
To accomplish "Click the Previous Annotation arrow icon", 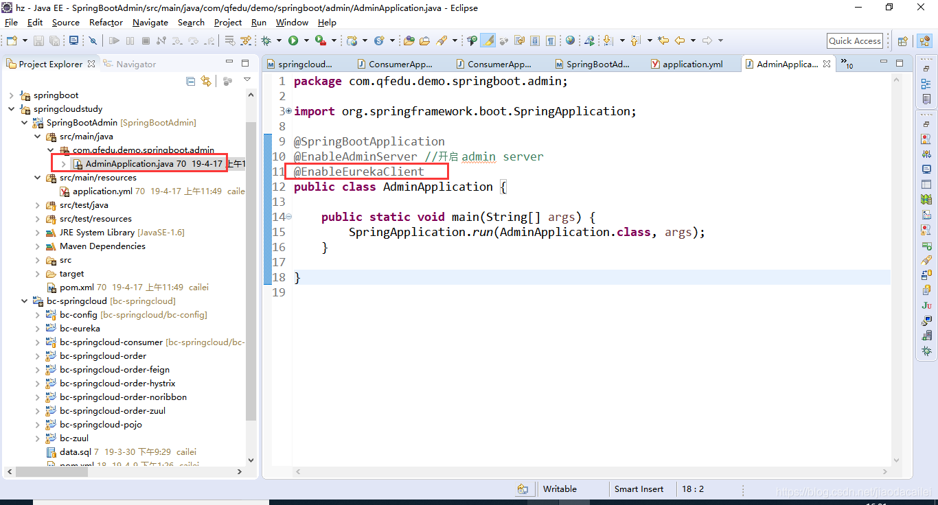I will pyautogui.click(x=635, y=40).
